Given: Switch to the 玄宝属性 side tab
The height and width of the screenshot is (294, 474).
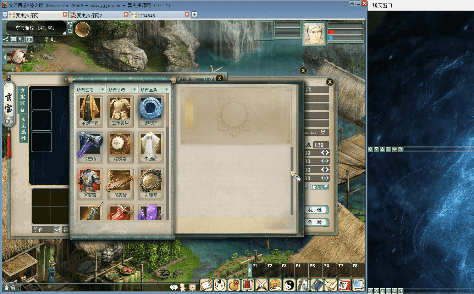Looking at the screenshot, I should pos(23,129).
